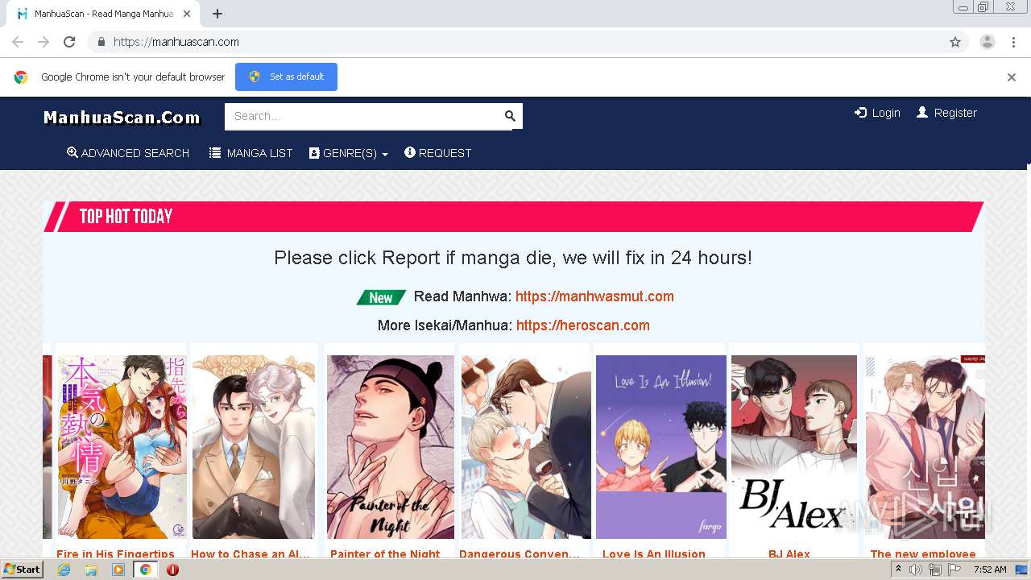The height and width of the screenshot is (580, 1031).
Task: Open Chrome profile avatar icon
Action: (x=988, y=42)
